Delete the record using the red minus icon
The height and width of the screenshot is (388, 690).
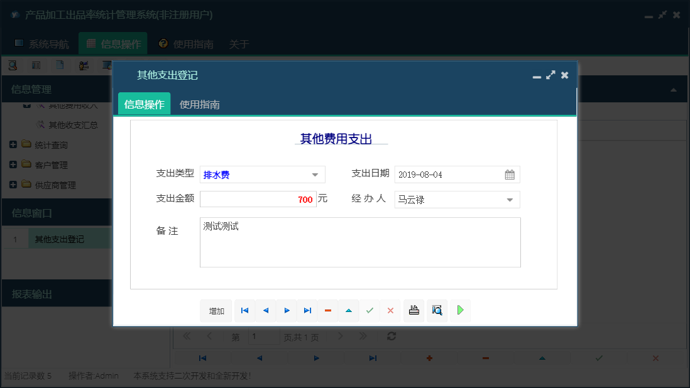(x=327, y=310)
